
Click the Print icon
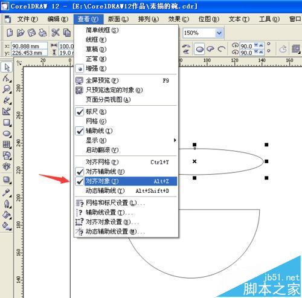coord(42,33)
